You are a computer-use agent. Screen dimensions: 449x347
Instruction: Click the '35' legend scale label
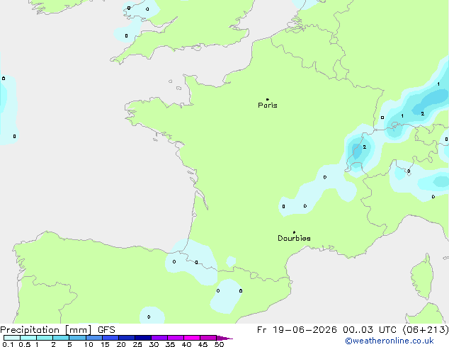[x=170, y=344]
